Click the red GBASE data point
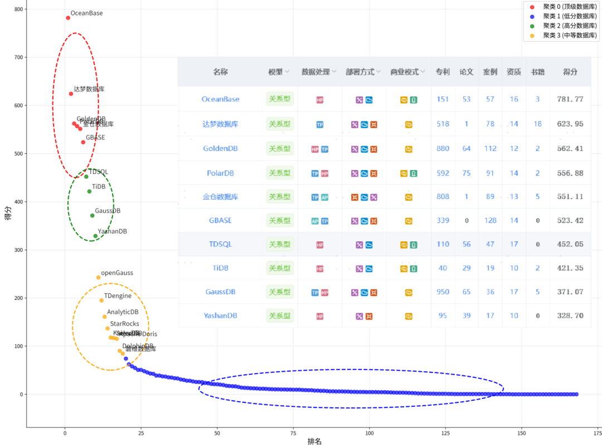Screen dimensions: 602x447 [83, 143]
